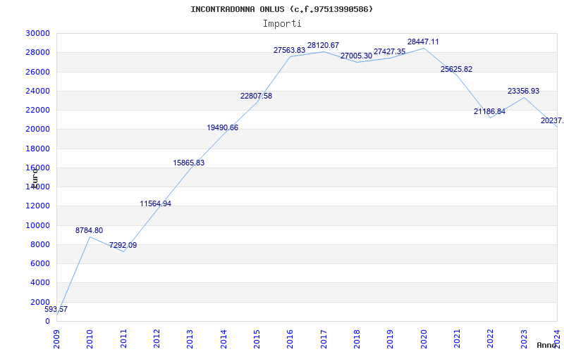564x352 pixels.
Task: Select the 2015 year axis label
Action: coord(257,339)
